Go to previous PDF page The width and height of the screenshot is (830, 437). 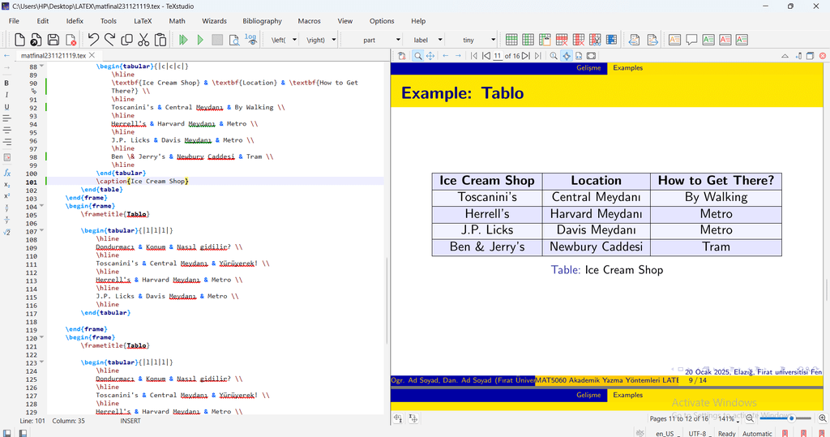point(486,56)
